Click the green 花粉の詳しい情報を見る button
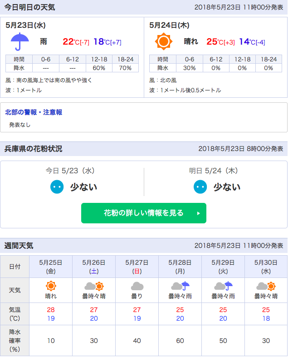 [x=143, y=213]
